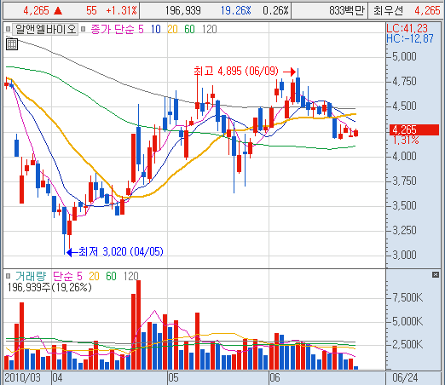The width and height of the screenshot is (445, 385).
Task: Click the 0.26% value in header
Action: 275,11
